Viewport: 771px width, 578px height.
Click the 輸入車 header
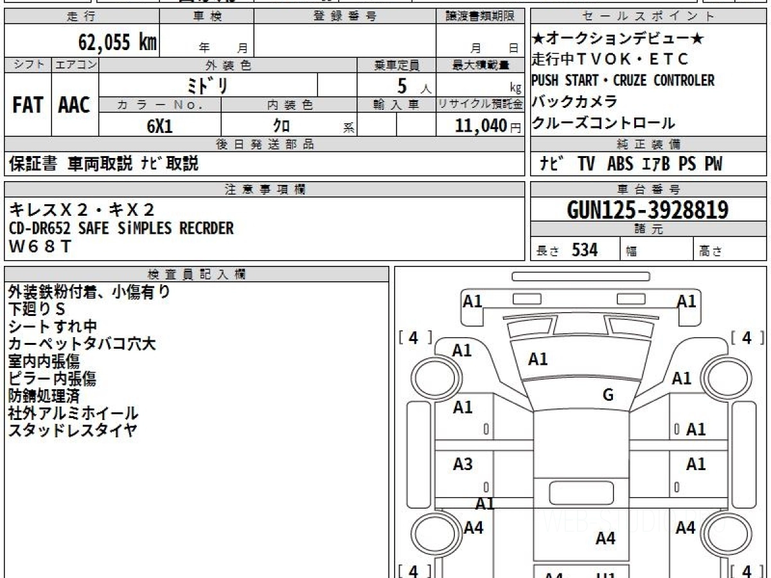coord(396,105)
